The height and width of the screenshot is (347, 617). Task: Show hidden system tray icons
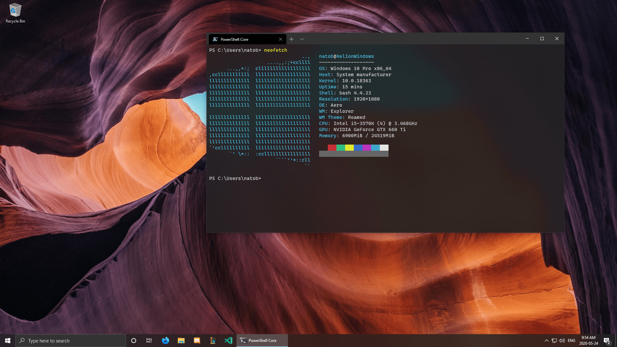[x=546, y=341]
